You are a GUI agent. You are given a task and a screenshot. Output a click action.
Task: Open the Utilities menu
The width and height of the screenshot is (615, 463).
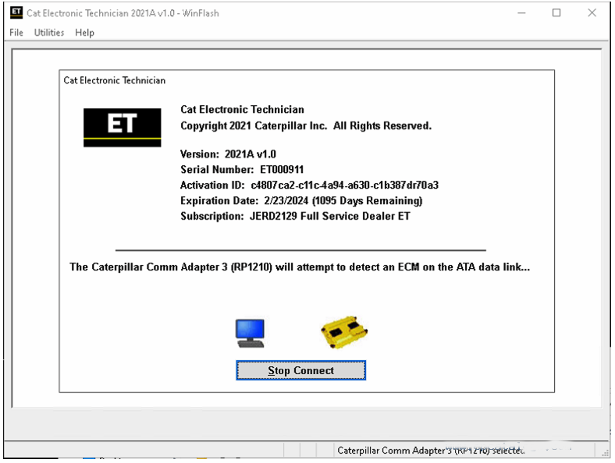(49, 33)
